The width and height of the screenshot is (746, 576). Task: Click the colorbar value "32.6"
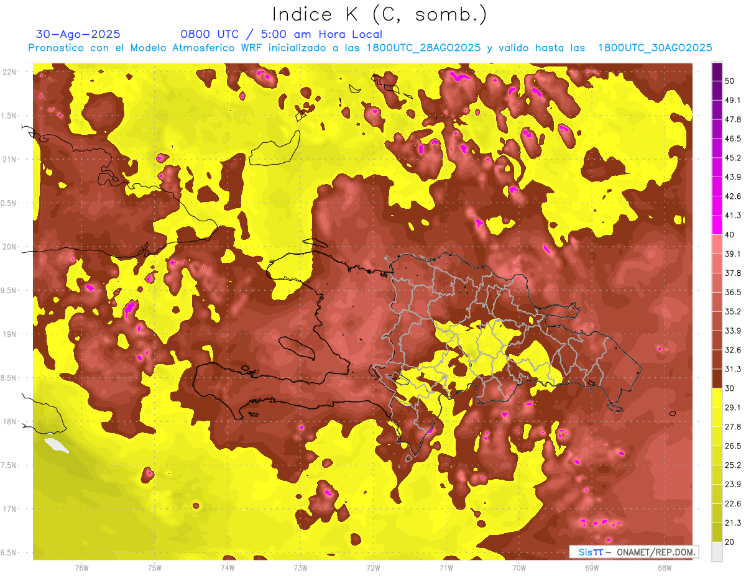(732, 350)
